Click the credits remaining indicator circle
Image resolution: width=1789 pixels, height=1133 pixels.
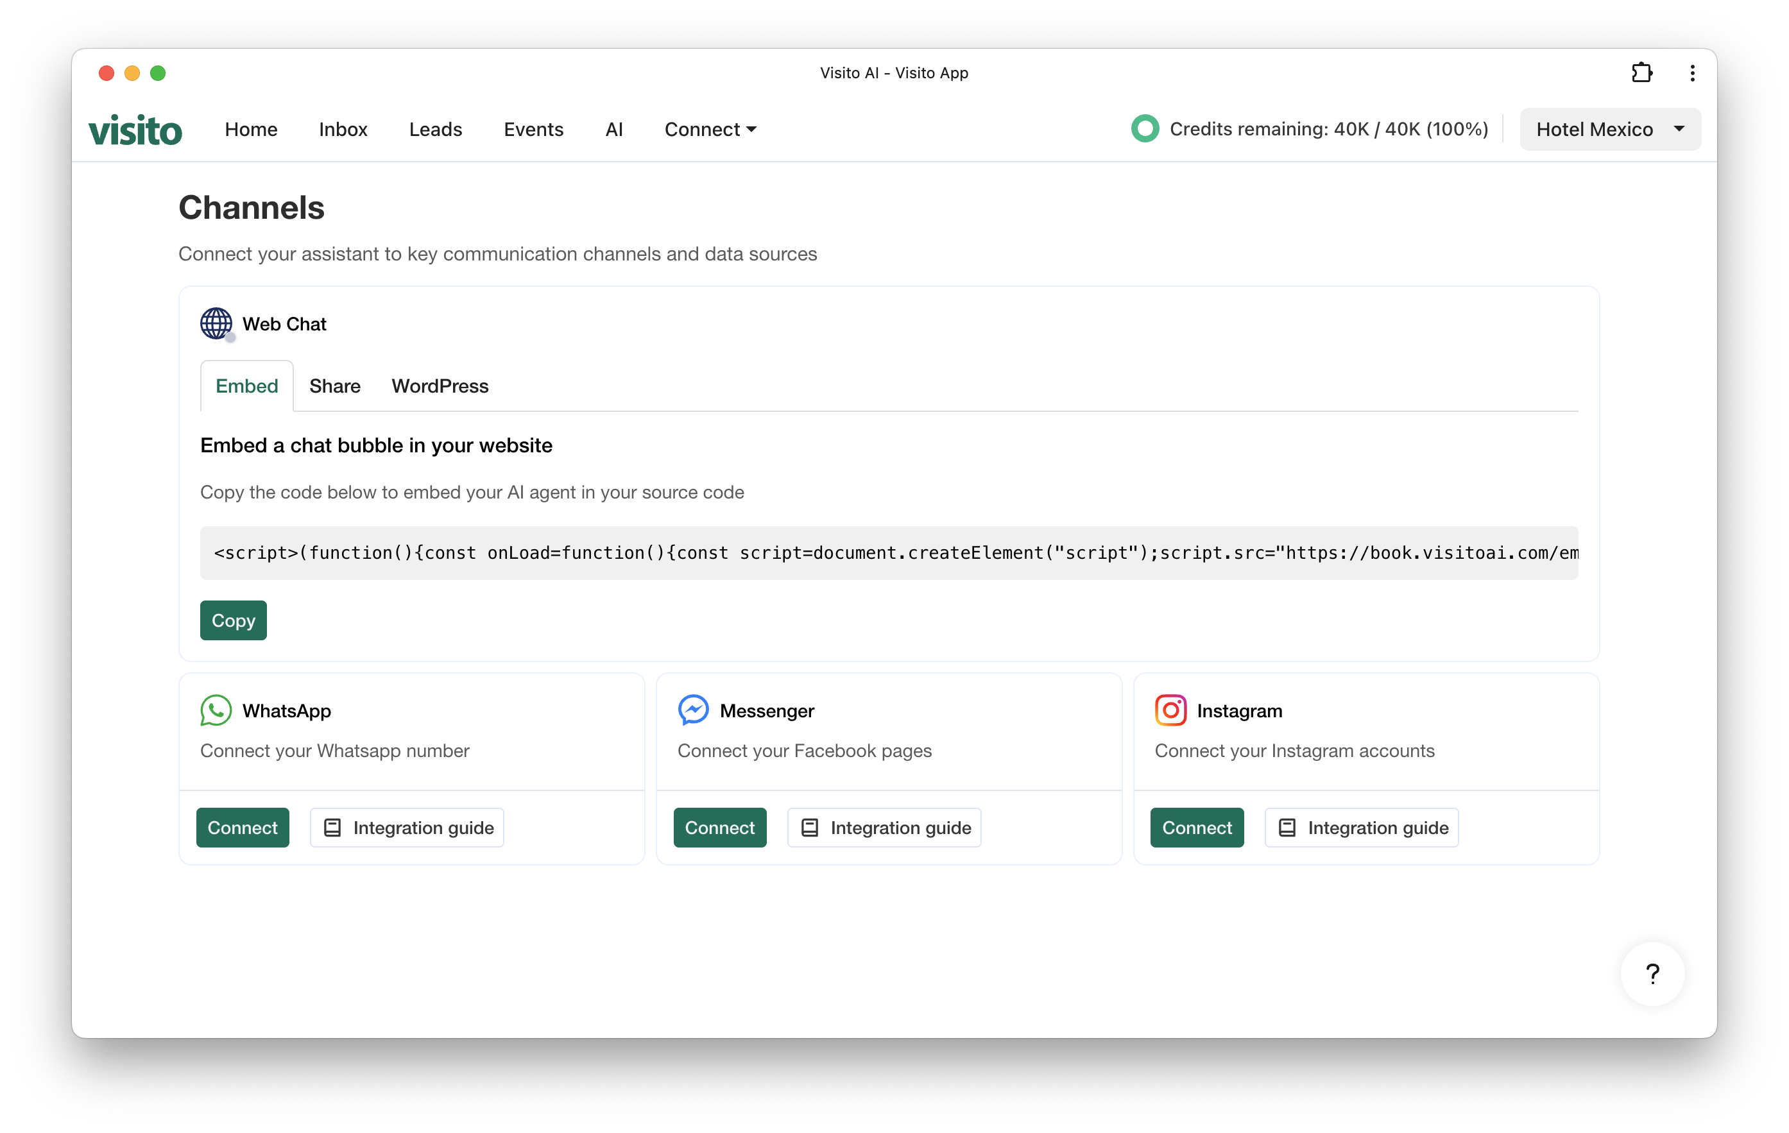[x=1145, y=128]
